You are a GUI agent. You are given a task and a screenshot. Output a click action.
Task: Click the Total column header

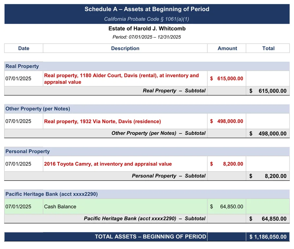pyautogui.click(x=268, y=48)
